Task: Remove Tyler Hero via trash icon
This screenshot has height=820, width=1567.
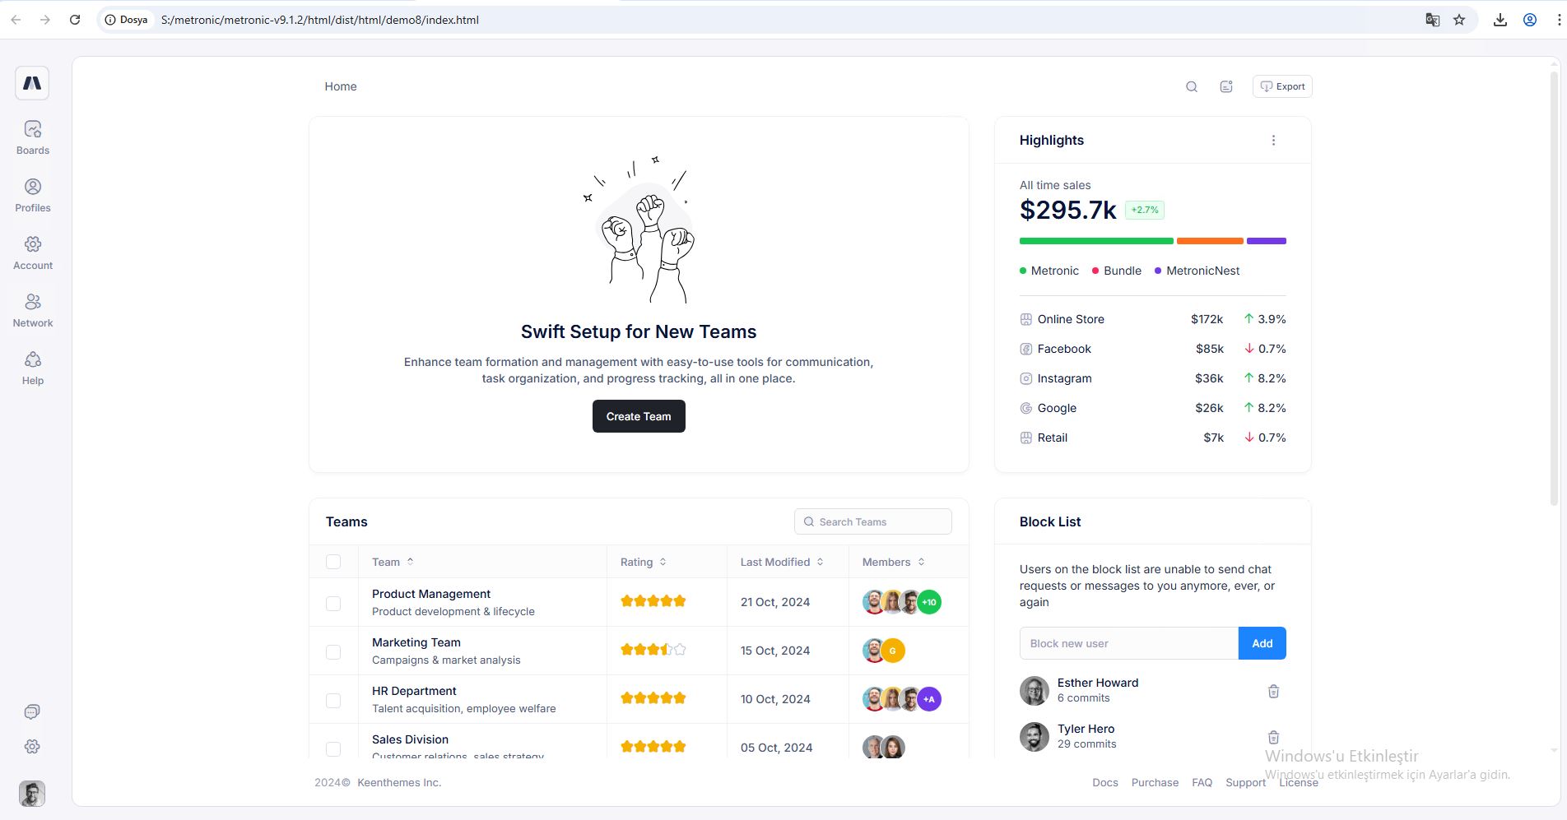Action: tap(1273, 738)
